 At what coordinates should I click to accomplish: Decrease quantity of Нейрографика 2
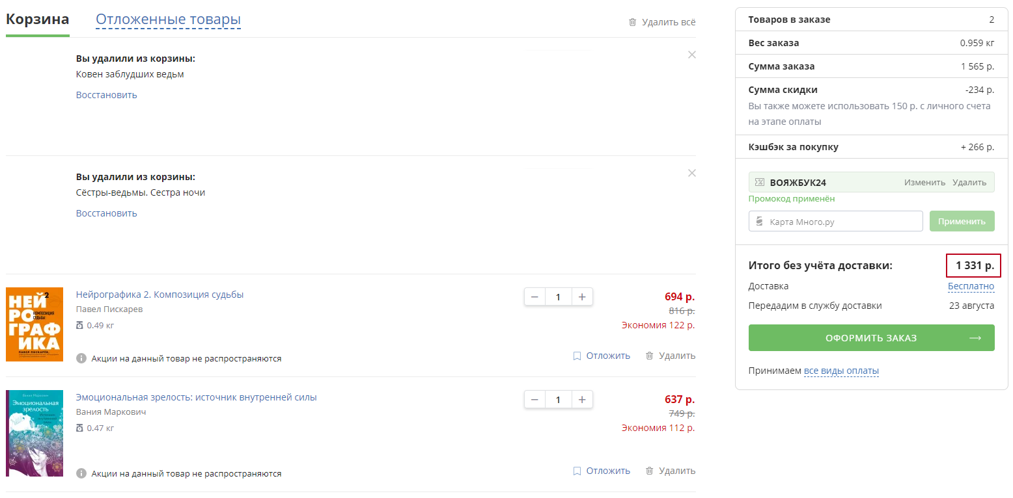pos(534,297)
